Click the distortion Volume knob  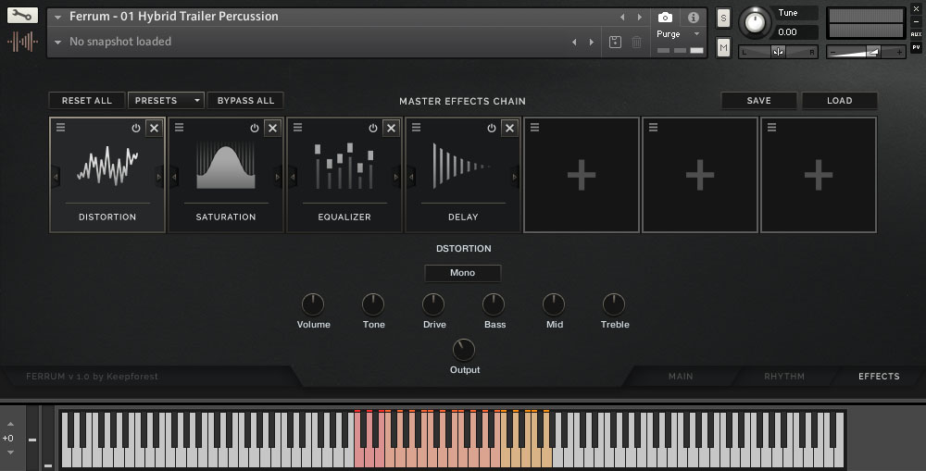point(313,304)
